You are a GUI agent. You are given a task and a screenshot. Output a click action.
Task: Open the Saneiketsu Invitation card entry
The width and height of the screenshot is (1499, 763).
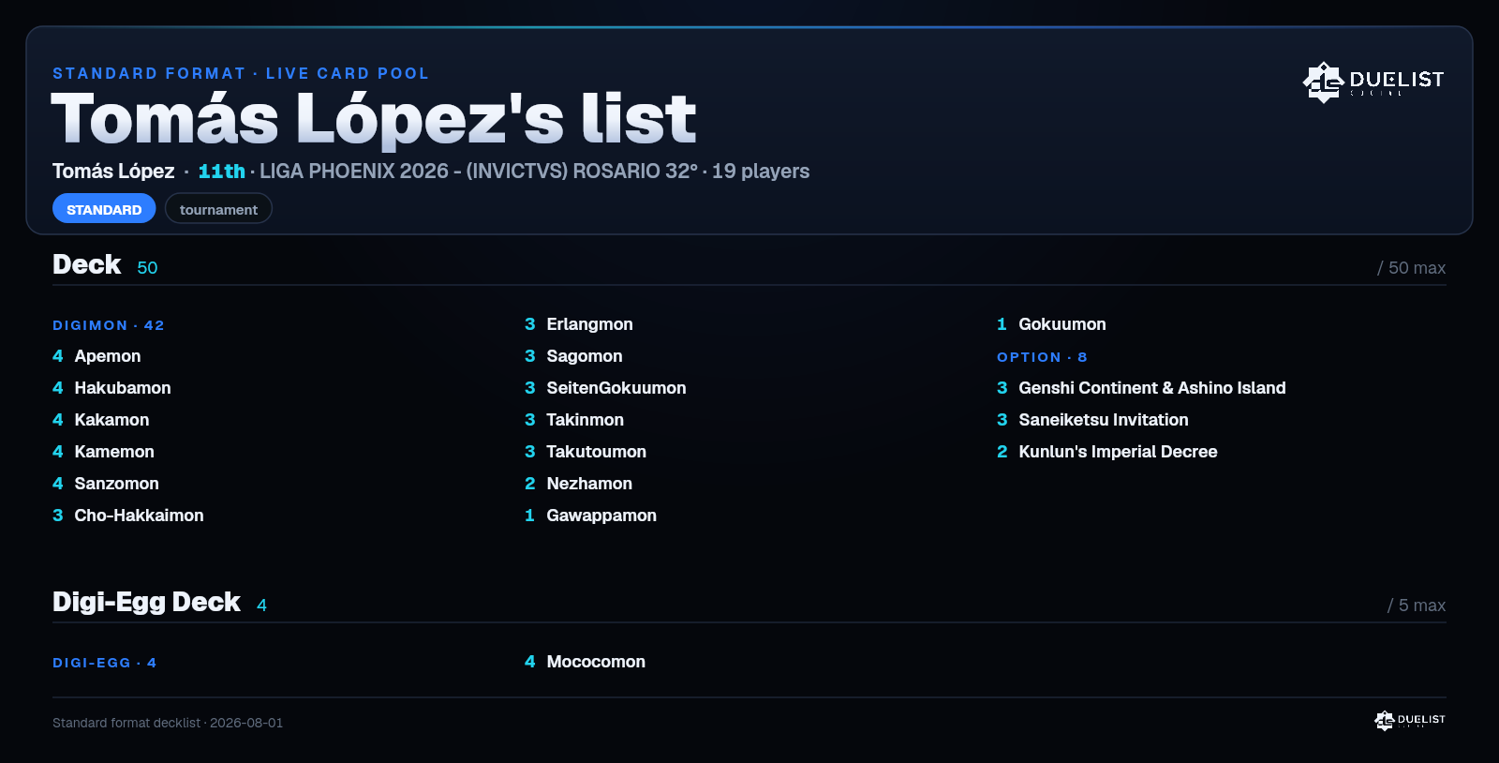[x=1092, y=420]
